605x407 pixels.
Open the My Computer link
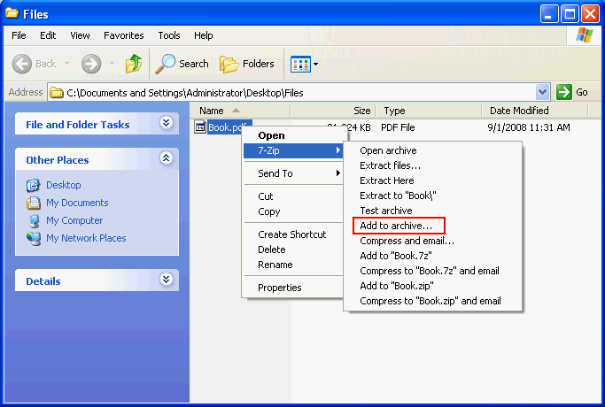click(x=74, y=220)
